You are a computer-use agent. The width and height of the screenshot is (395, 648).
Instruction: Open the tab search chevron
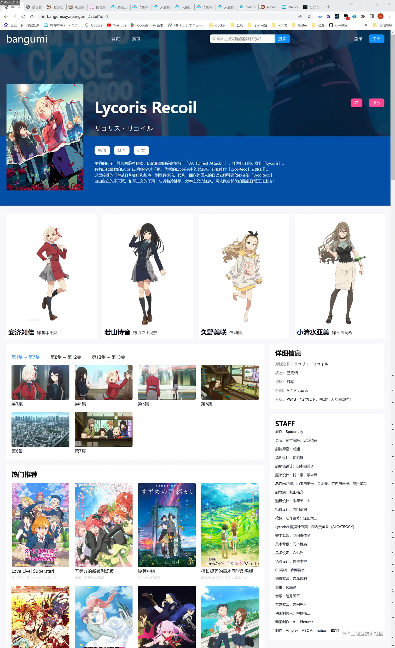click(352, 4)
